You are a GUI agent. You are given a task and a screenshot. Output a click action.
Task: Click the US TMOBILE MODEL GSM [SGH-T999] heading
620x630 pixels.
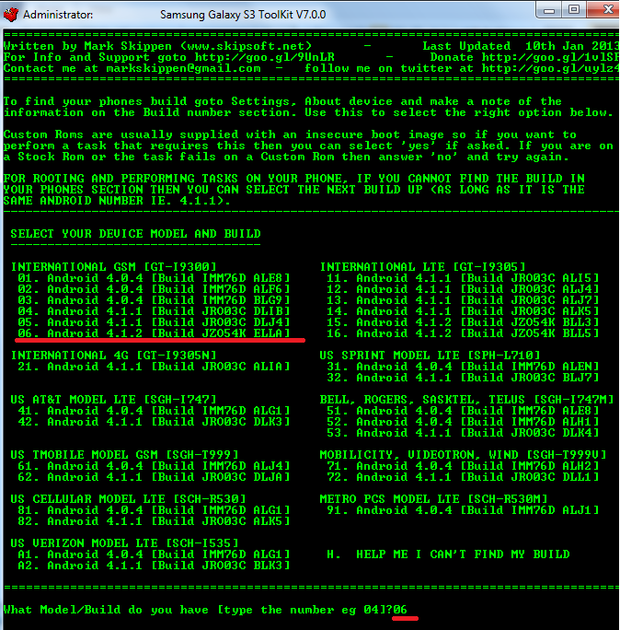(124, 455)
